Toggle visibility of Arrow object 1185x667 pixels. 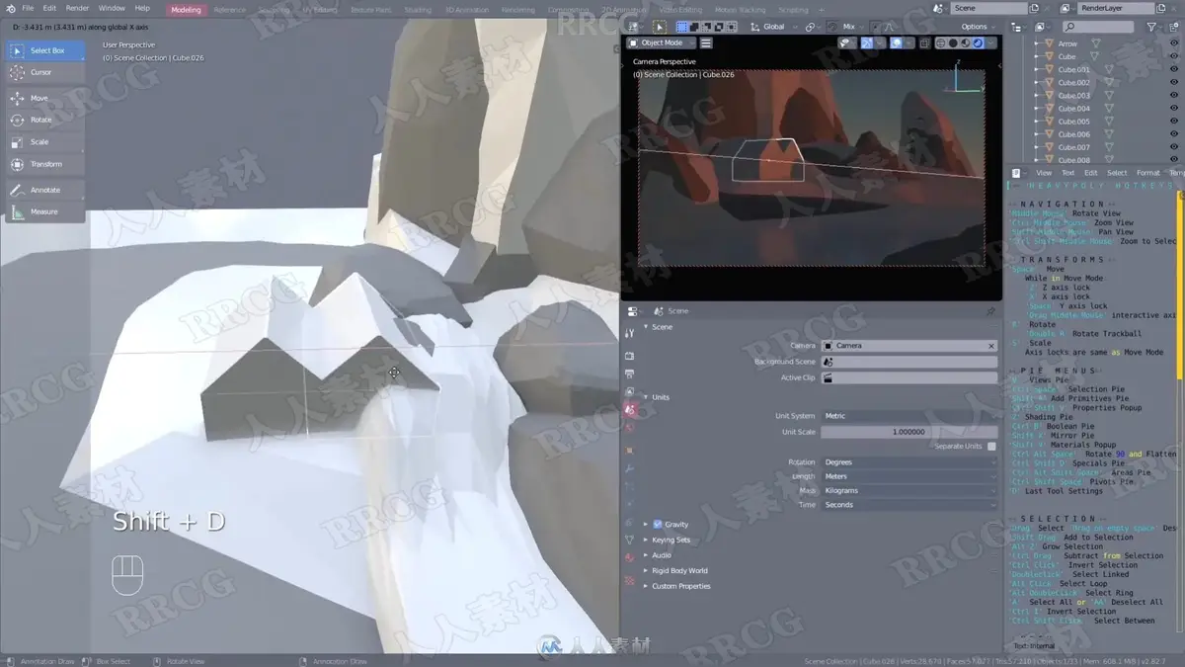click(1174, 43)
